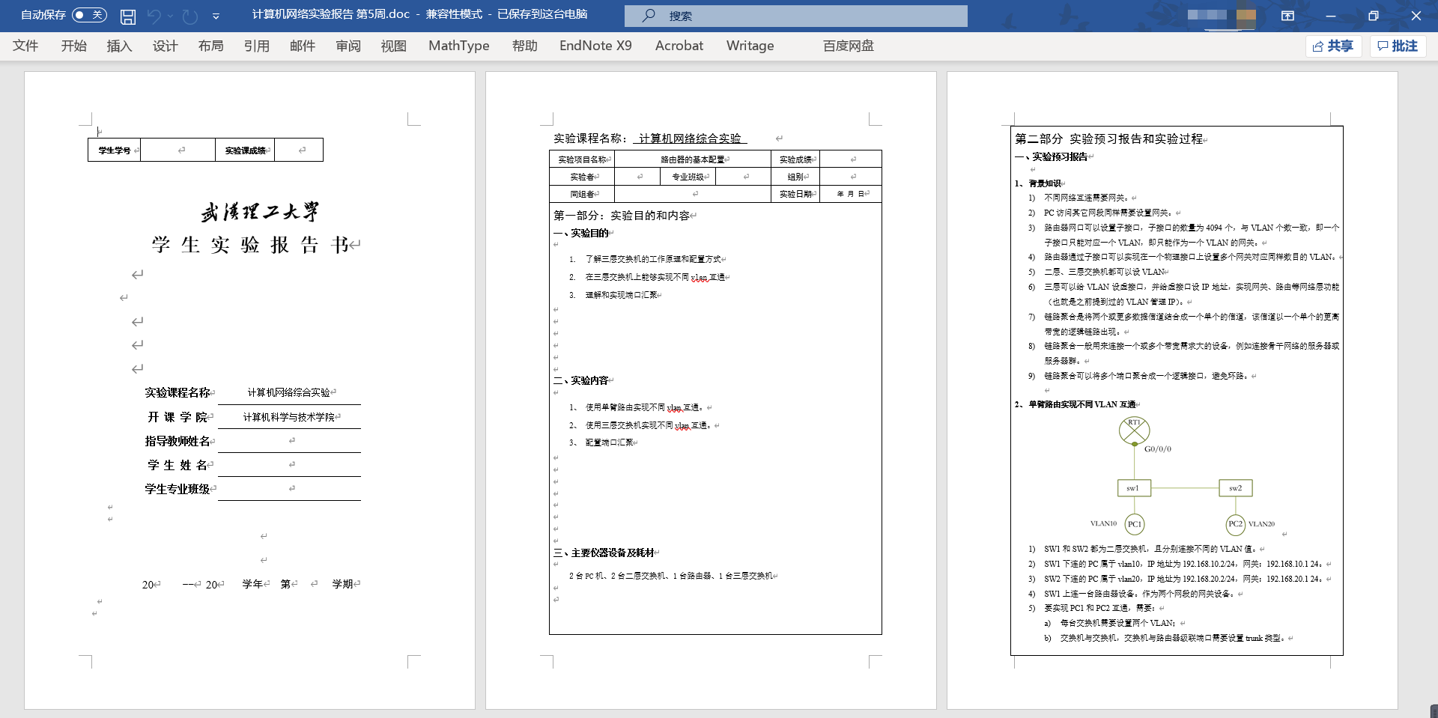Click the 批注 comments button
1438x718 pixels.
point(1398,46)
